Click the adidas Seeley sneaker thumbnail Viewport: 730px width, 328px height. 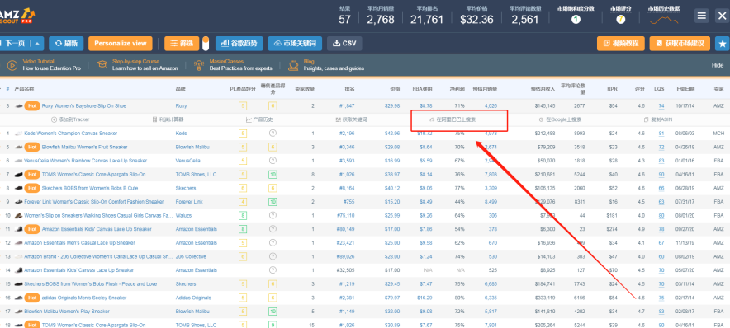point(19,298)
